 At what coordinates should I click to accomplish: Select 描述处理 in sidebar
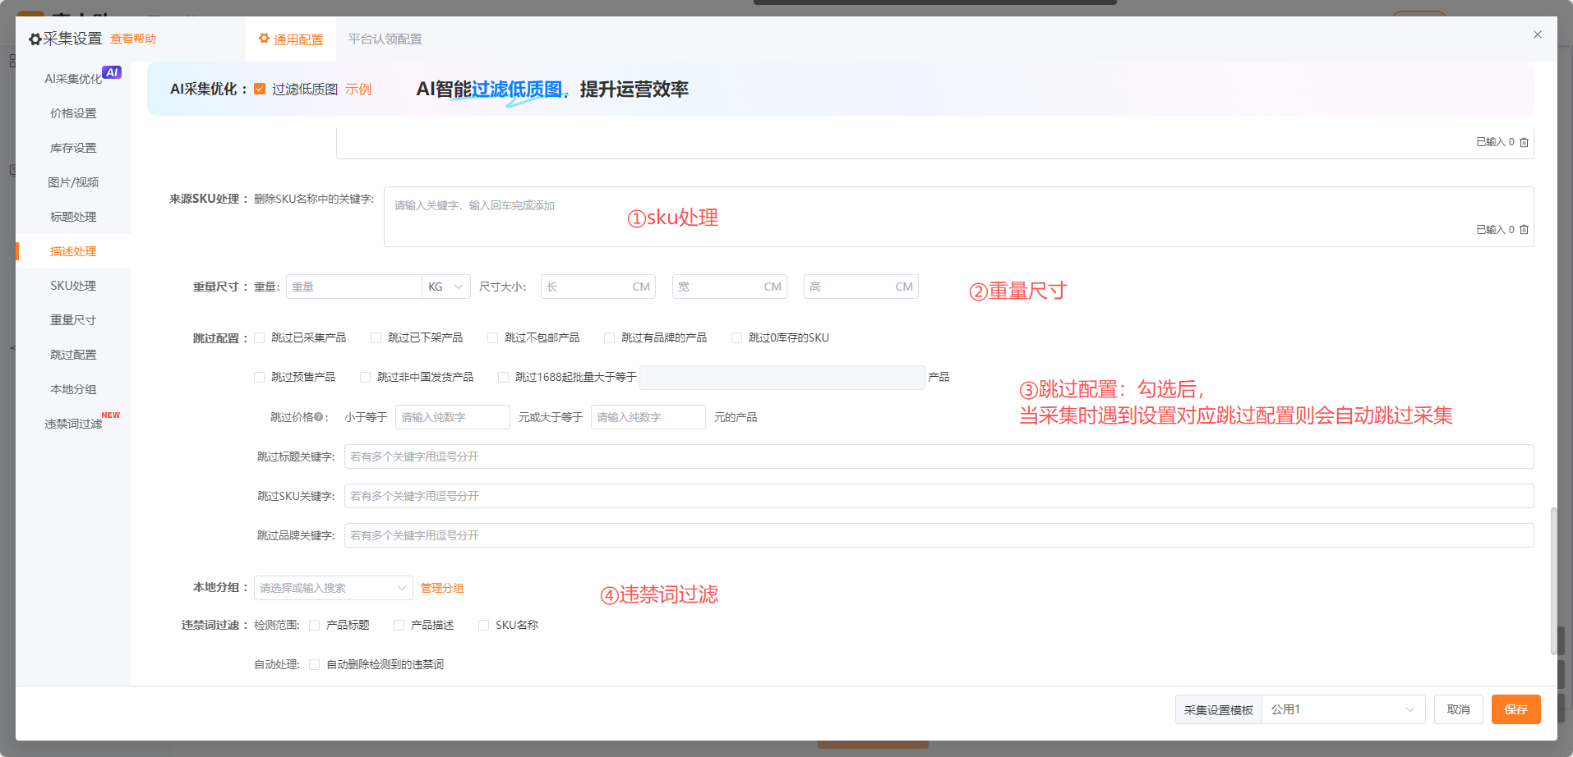73,251
